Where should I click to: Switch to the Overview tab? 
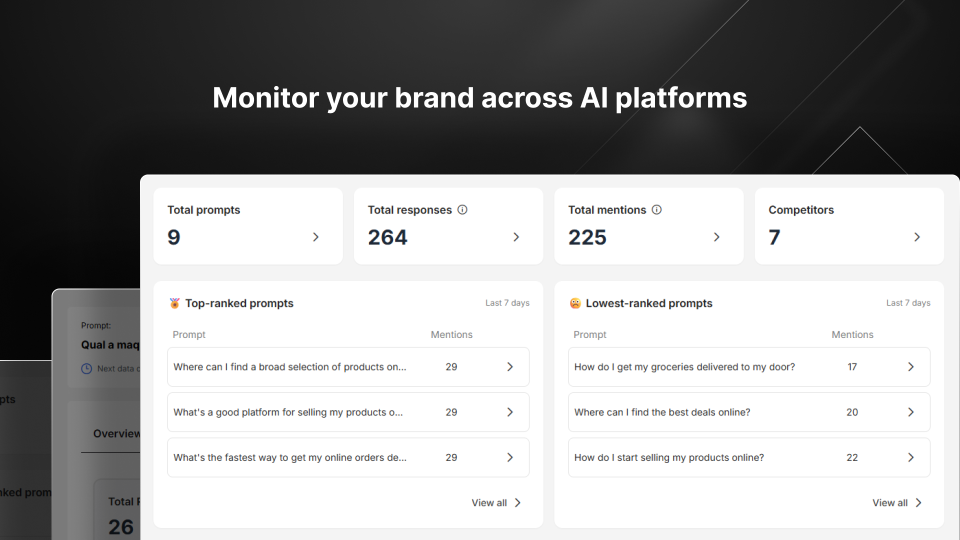[116, 434]
